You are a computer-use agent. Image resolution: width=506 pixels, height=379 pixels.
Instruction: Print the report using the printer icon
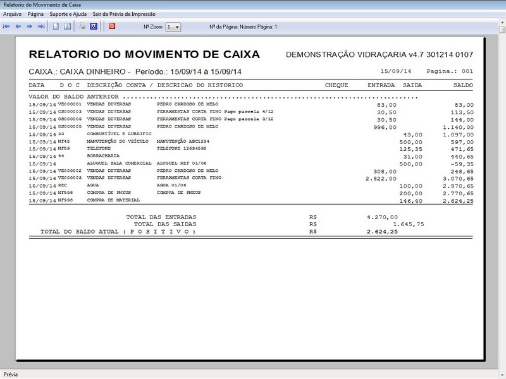click(x=82, y=27)
